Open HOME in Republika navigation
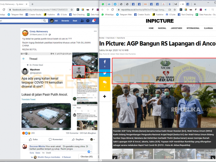 pyautogui.click(x=151, y=28)
